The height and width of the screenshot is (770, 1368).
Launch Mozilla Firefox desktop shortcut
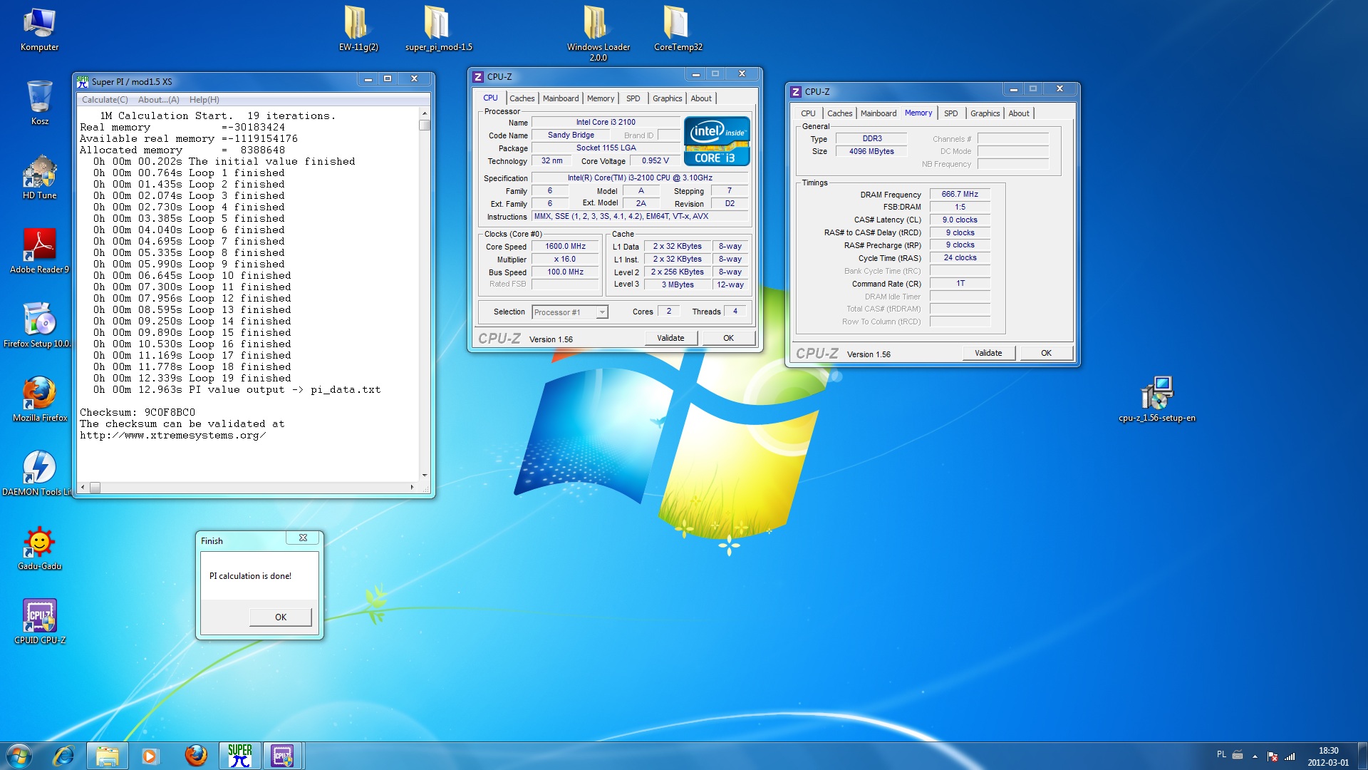tap(39, 399)
